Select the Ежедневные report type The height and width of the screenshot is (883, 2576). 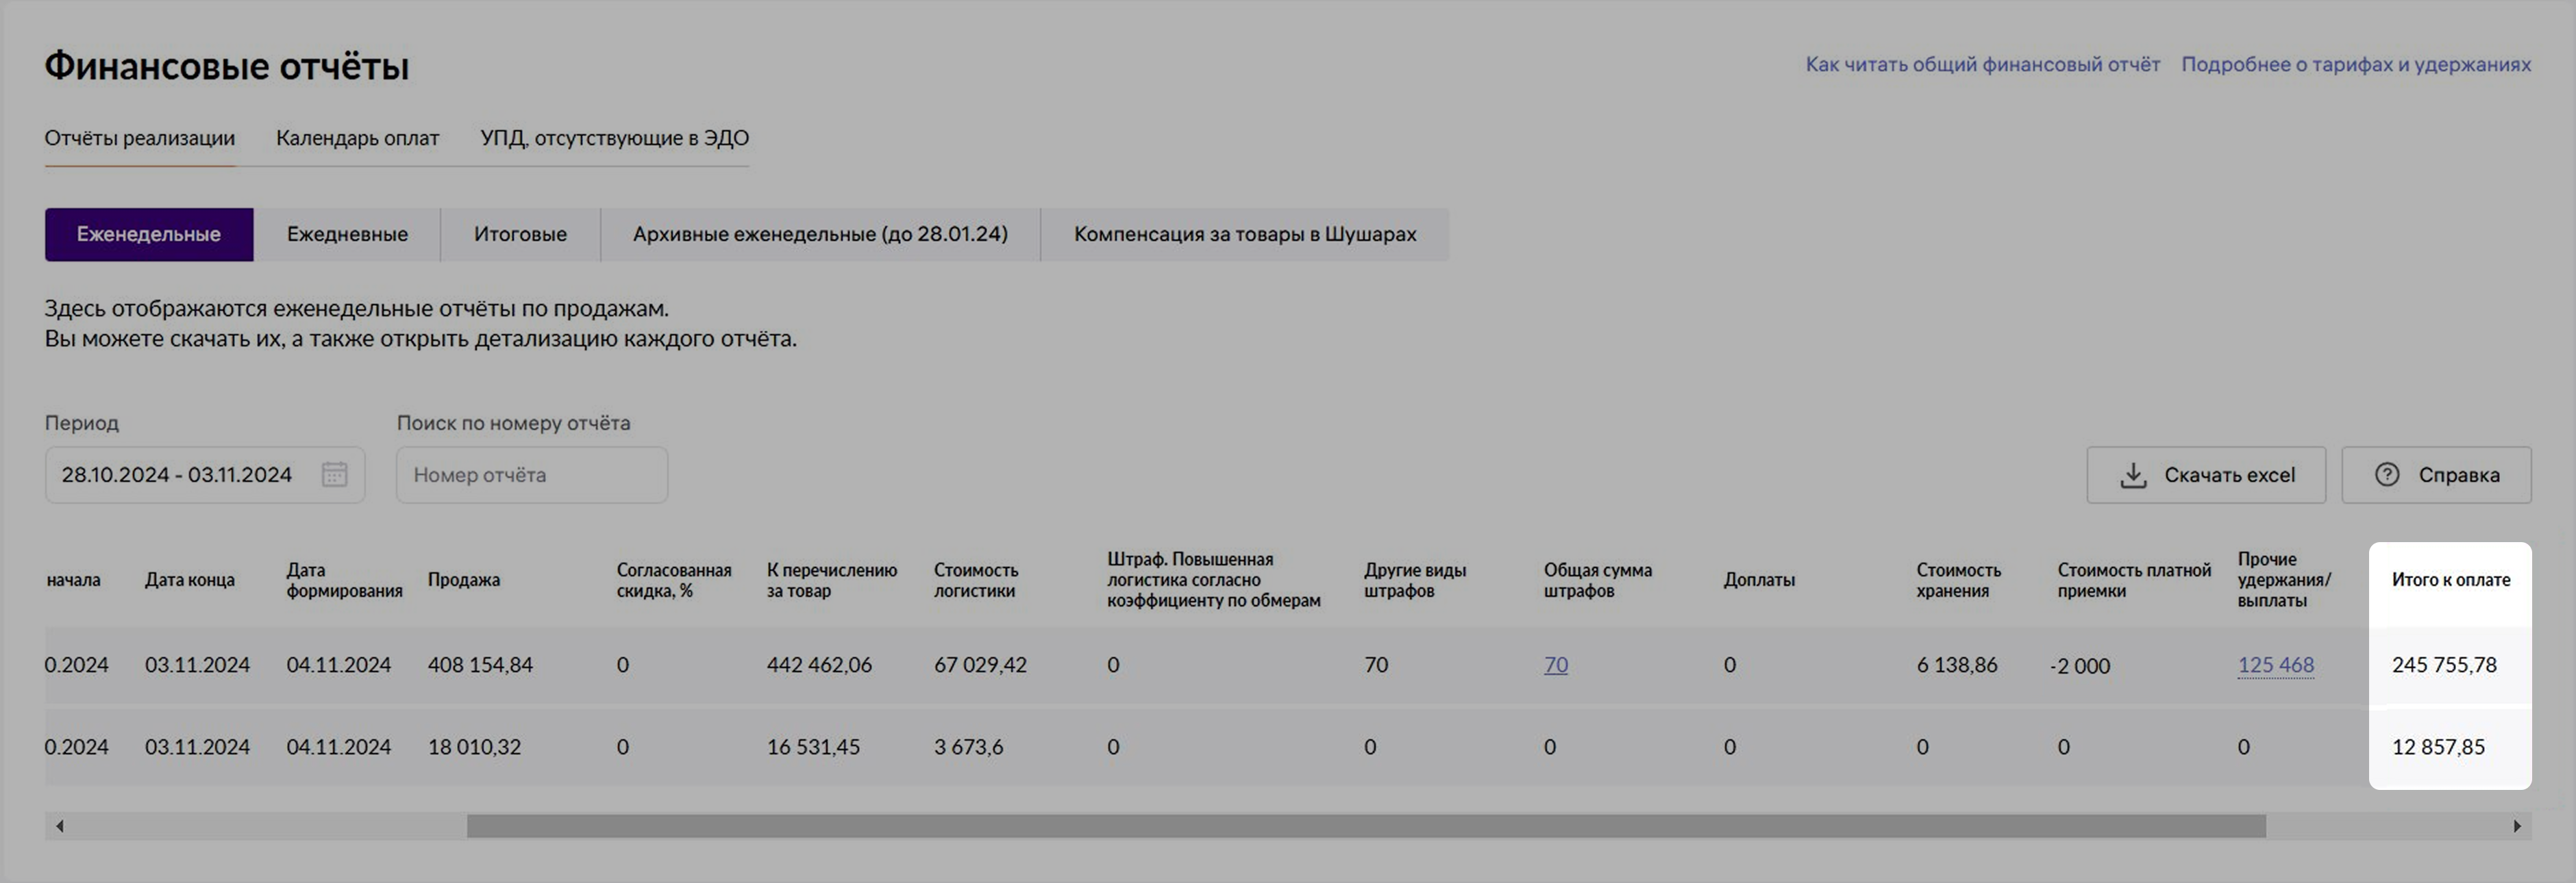coord(347,235)
